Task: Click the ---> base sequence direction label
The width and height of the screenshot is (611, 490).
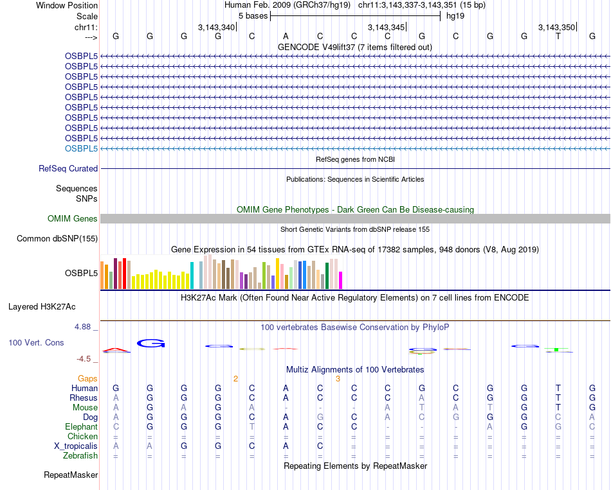Action: point(91,37)
